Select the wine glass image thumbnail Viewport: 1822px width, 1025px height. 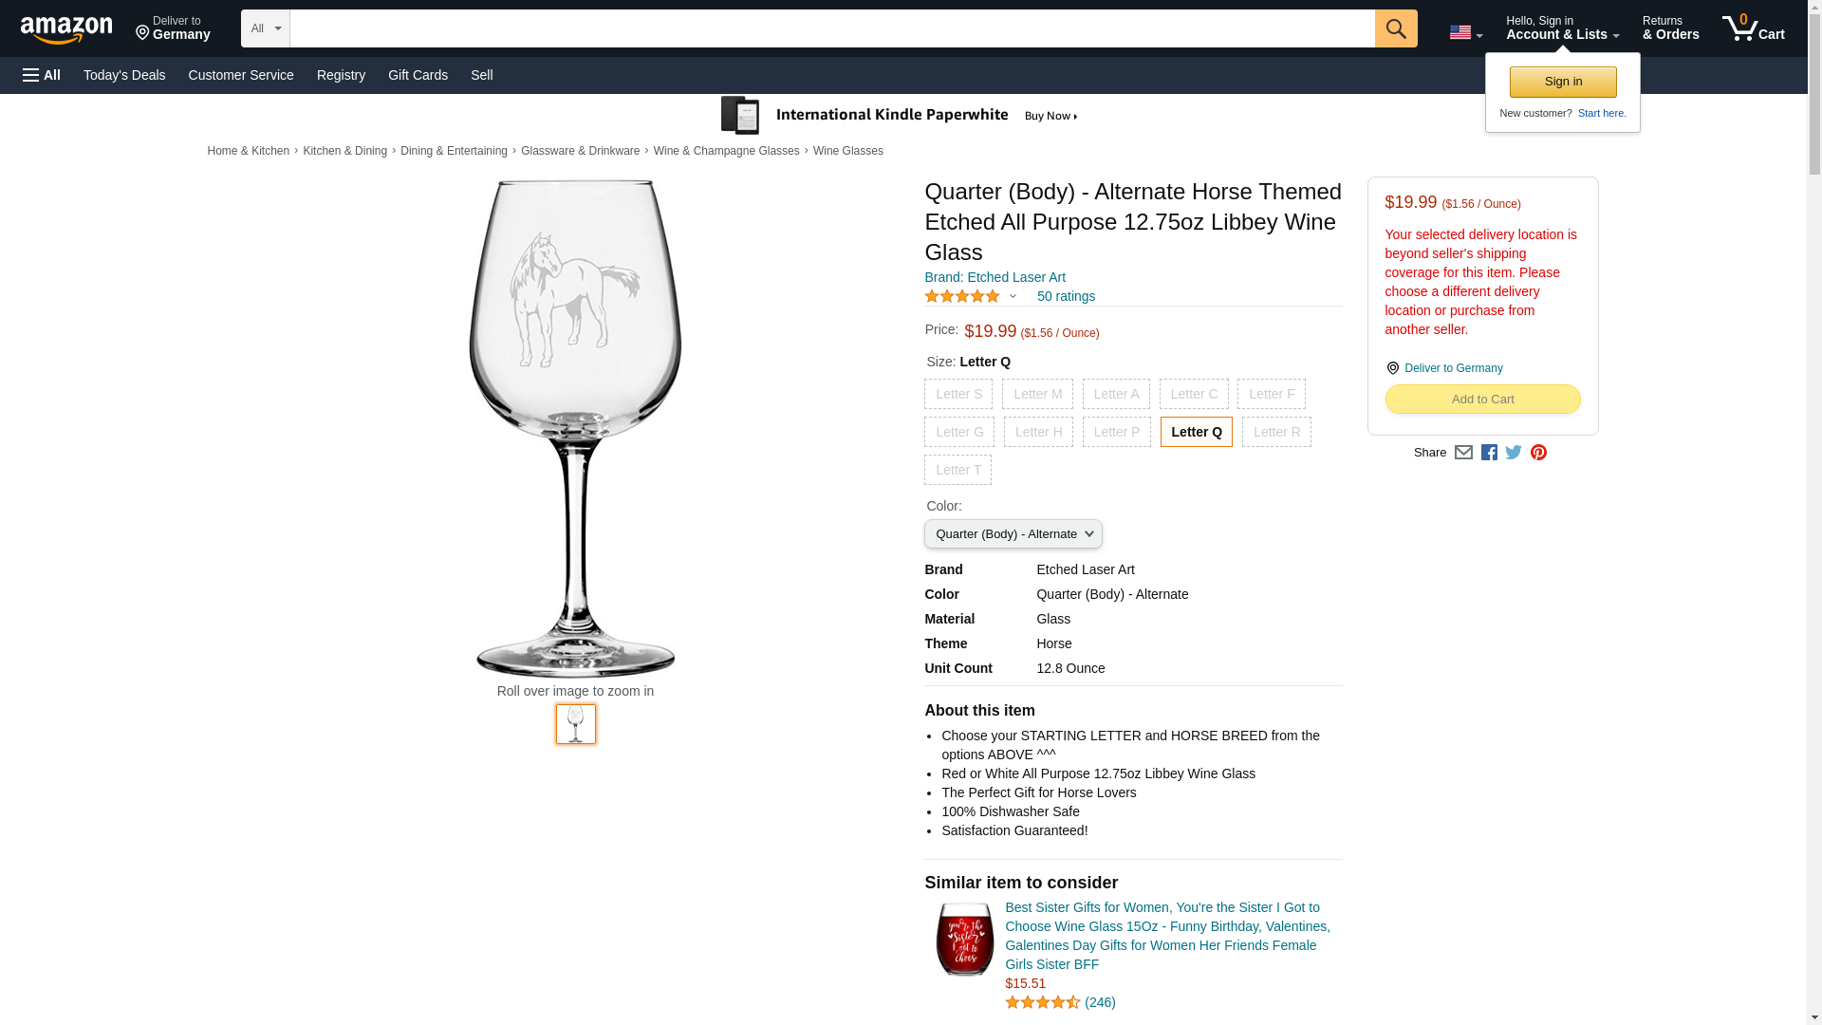click(x=576, y=724)
